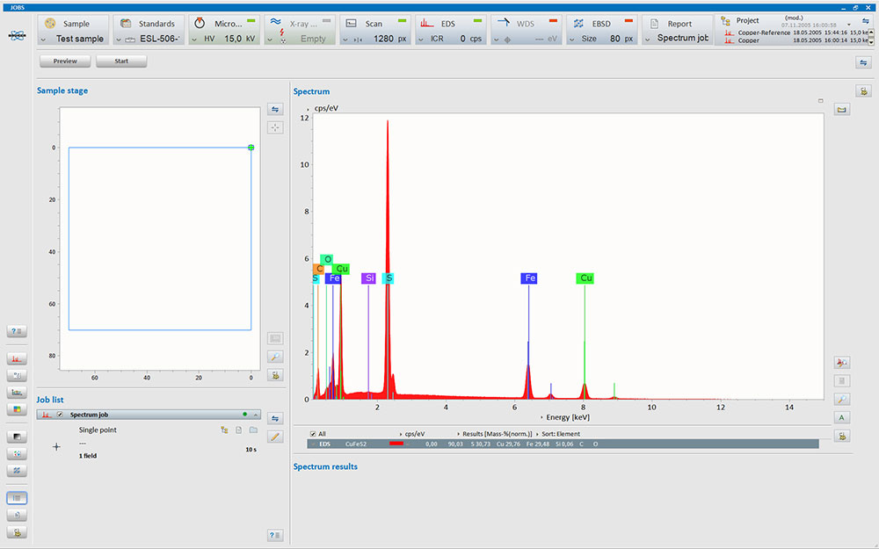Open the folder icon in the Single point row
The image size is (879, 549).
click(253, 430)
